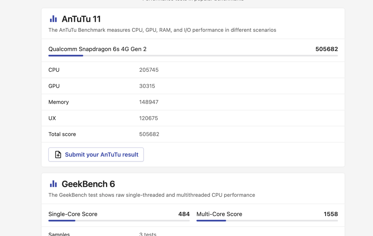
Task: Select the Memory value 148947
Action: [149, 102]
